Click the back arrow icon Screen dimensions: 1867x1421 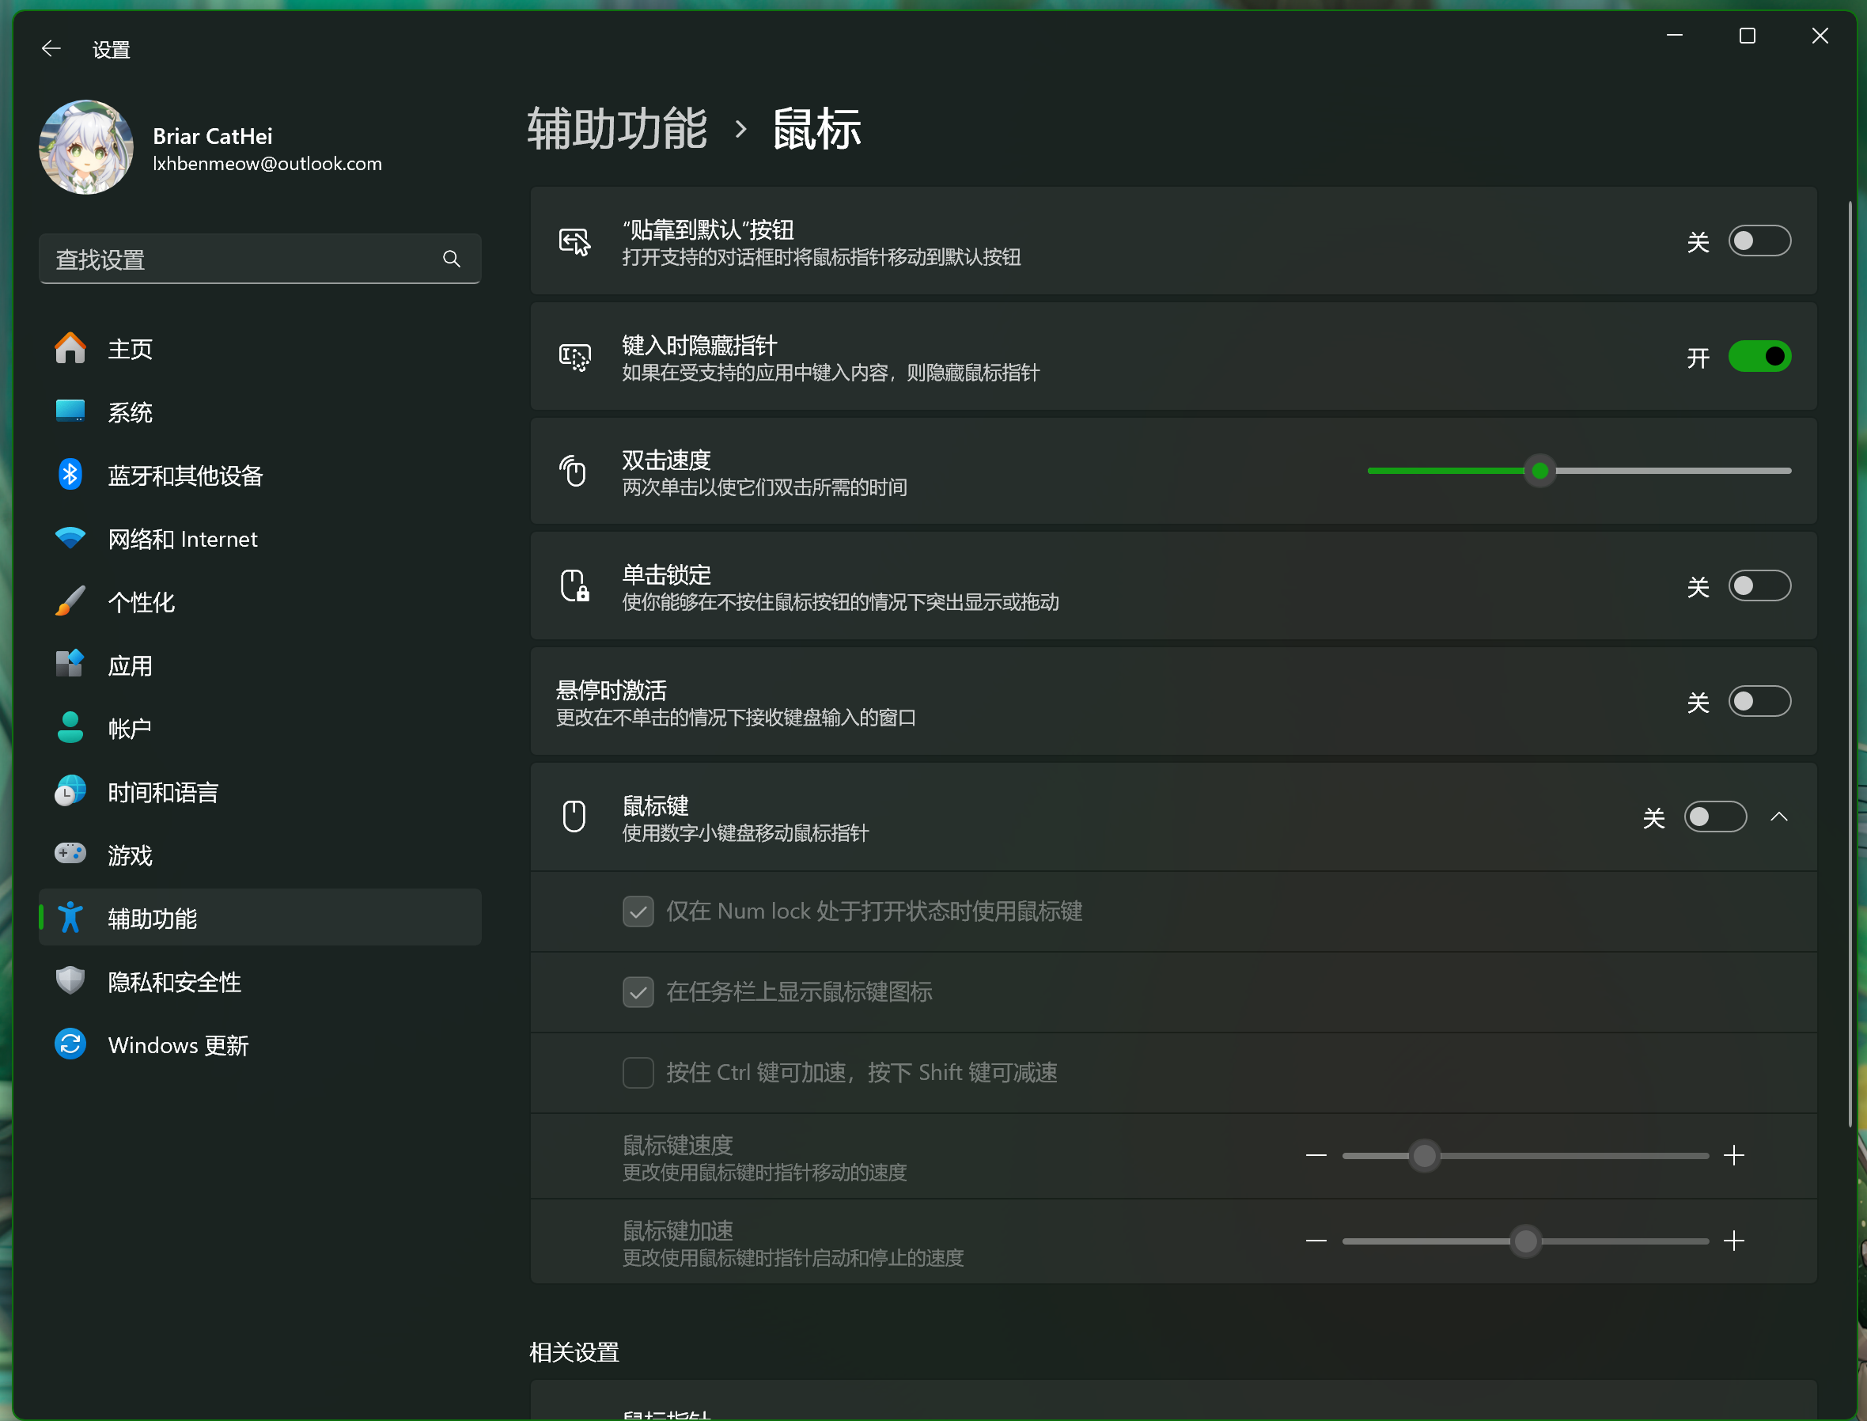51,49
